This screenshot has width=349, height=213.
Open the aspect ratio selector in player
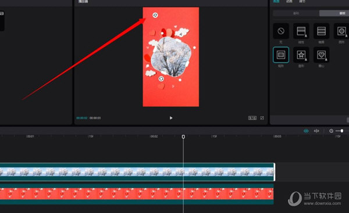tap(252, 118)
